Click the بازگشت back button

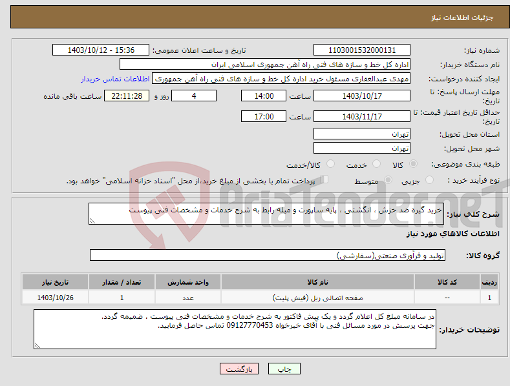[239, 369]
